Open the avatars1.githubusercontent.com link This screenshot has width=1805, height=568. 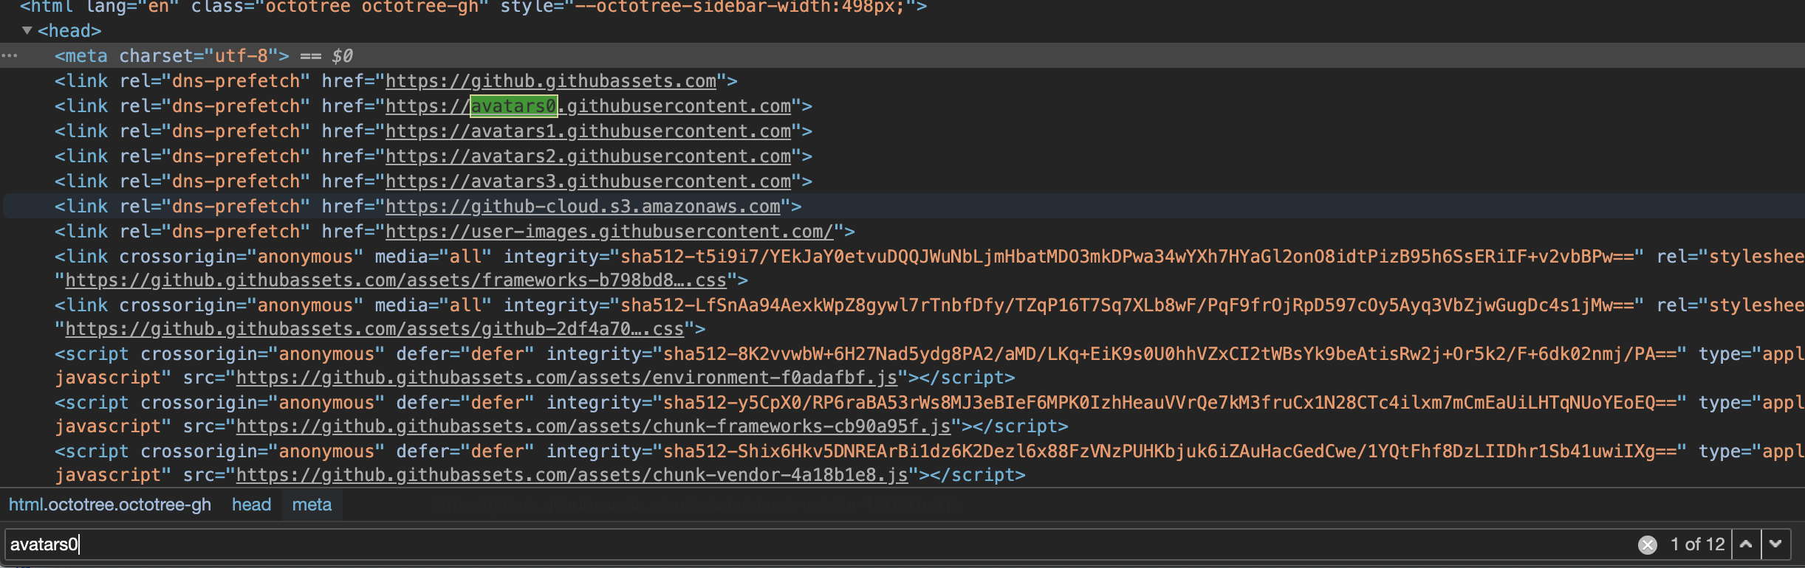click(x=588, y=131)
